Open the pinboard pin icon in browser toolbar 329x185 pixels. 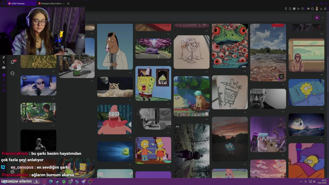[286, 9]
